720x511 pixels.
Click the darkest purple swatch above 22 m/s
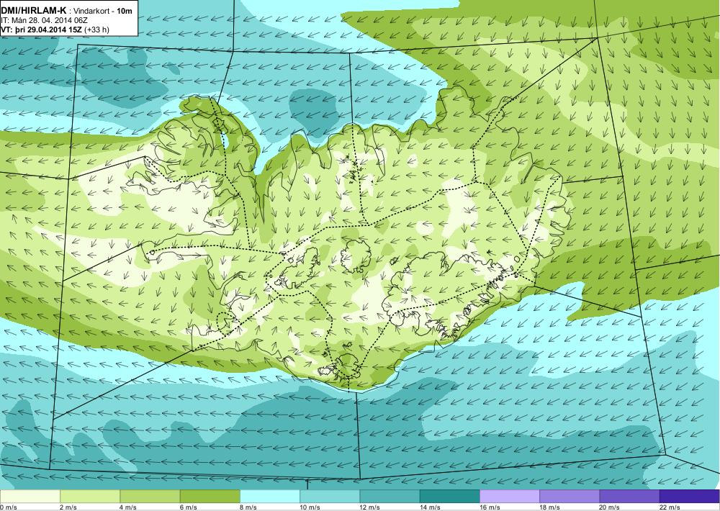[690, 497]
